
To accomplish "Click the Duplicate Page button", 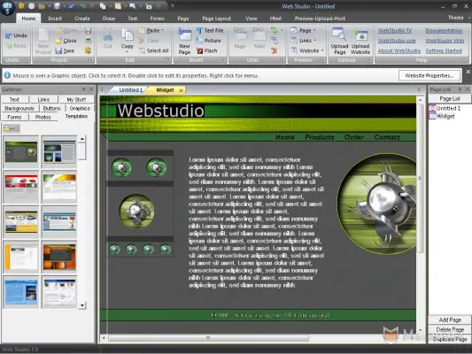I will click(450, 339).
